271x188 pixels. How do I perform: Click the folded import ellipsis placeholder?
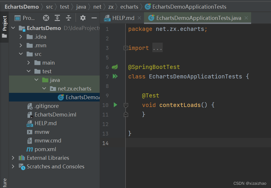158,48
